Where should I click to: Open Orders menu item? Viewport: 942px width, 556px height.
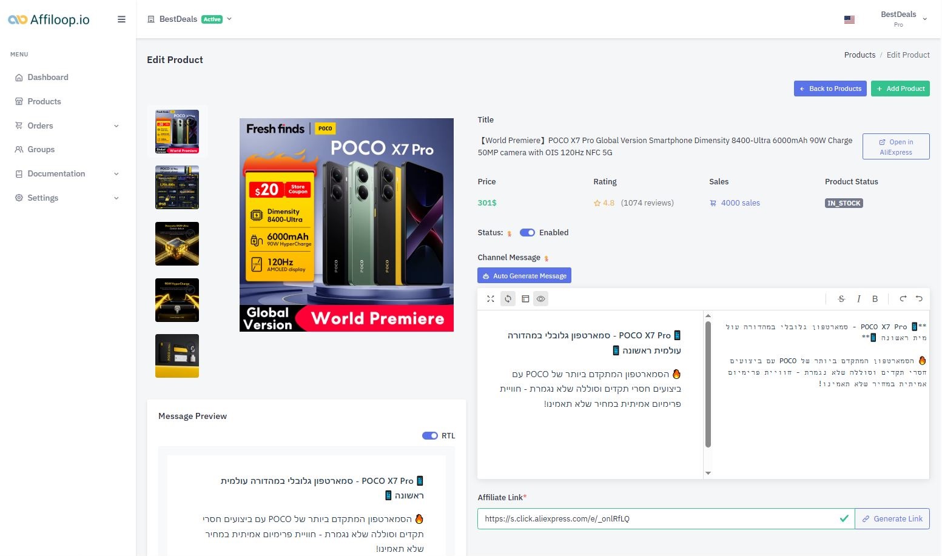click(x=40, y=126)
